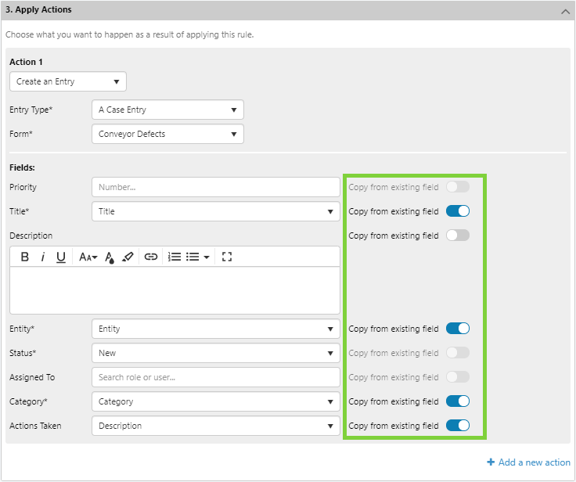
Task: Apply italic formatting in Description editor
Action: point(43,257)
